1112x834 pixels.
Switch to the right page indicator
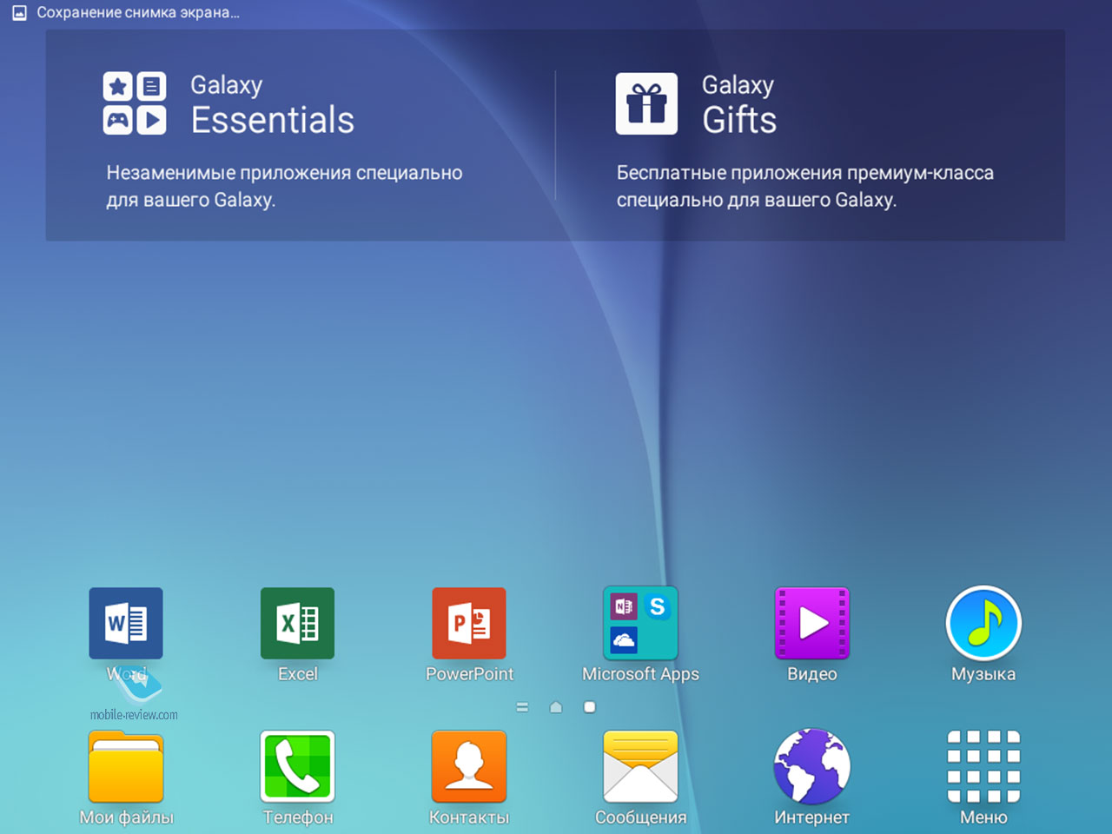coord(590,707)
